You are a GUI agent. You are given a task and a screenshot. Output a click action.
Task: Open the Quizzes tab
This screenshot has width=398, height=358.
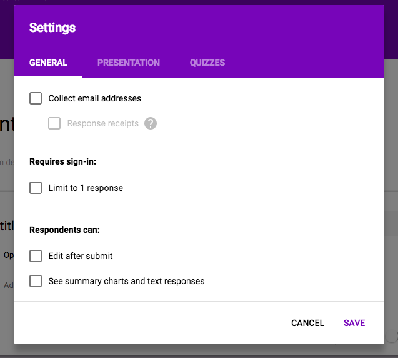pyautogui.click(x=207, y=63)
